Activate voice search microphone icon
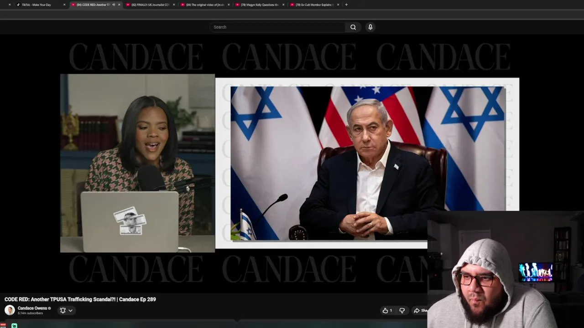 coord(370,27)
